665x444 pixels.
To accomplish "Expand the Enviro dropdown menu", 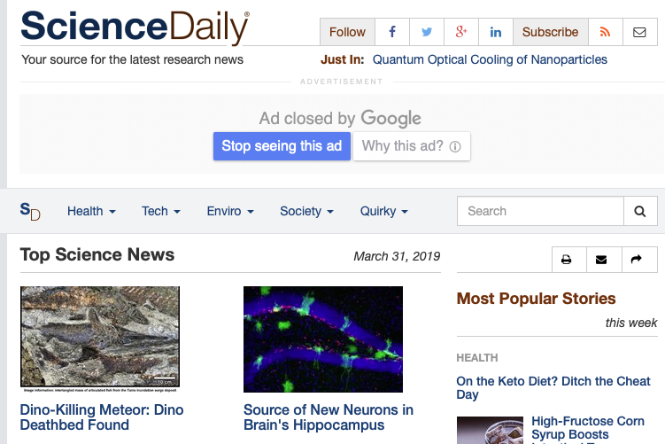I will (230, 211).
